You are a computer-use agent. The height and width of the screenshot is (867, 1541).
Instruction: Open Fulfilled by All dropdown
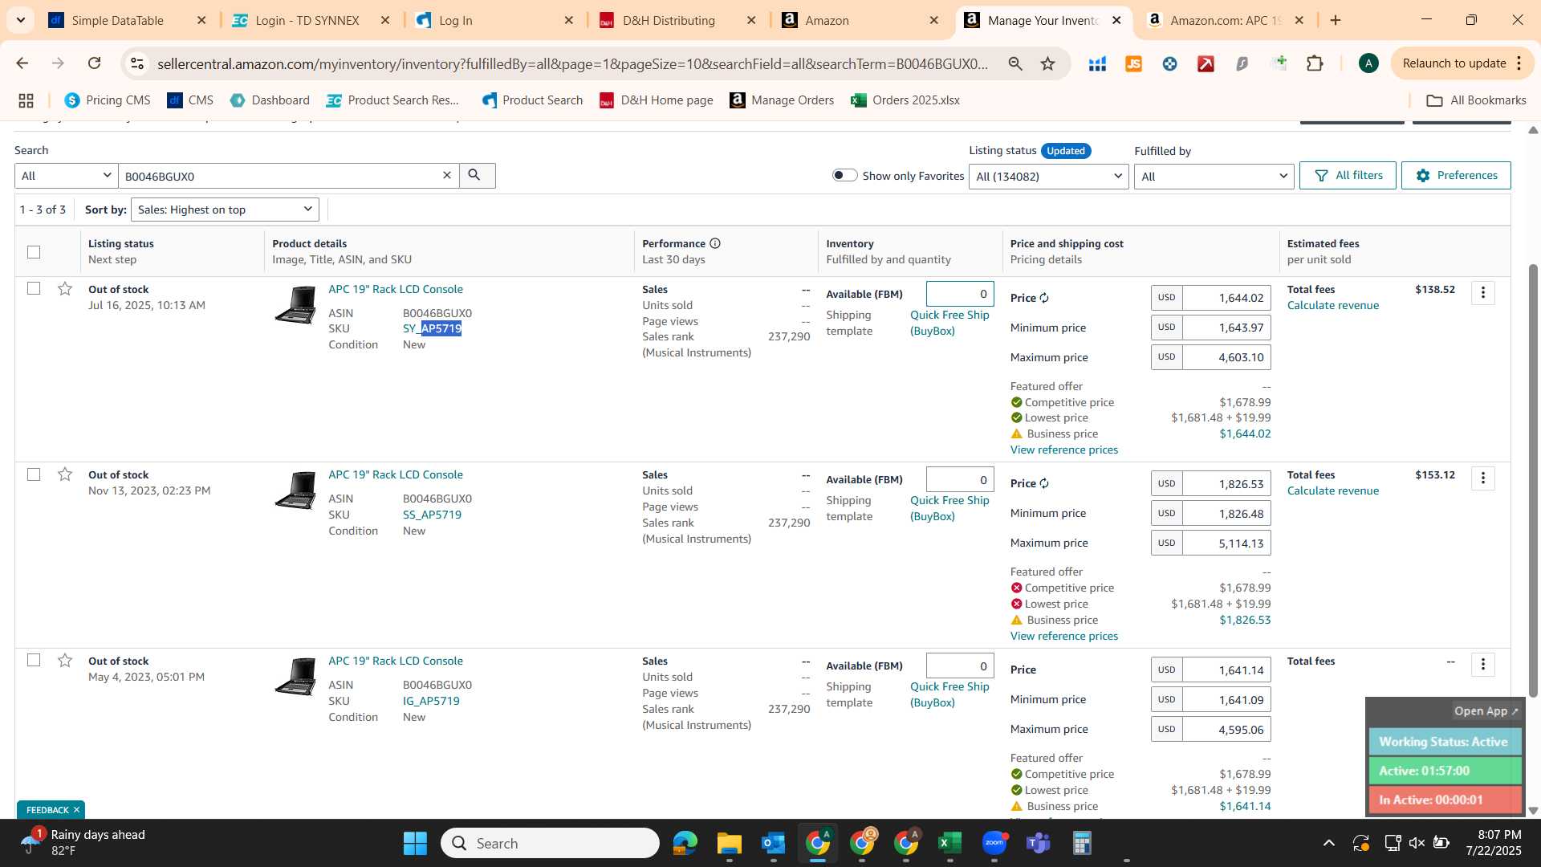tap(1214, 177)
